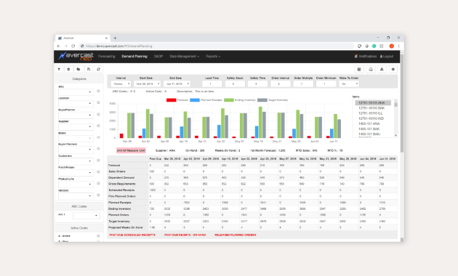The image size is (458, 276).
Task: Click the trash delete icon in left toolbar
Action: [68, 70]
